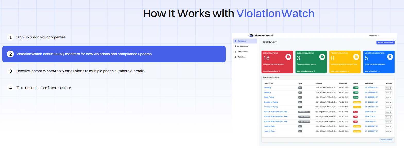The image size is (404, 157).
Task: Click the Violations that need attention text
Action: tap(273, 64)
